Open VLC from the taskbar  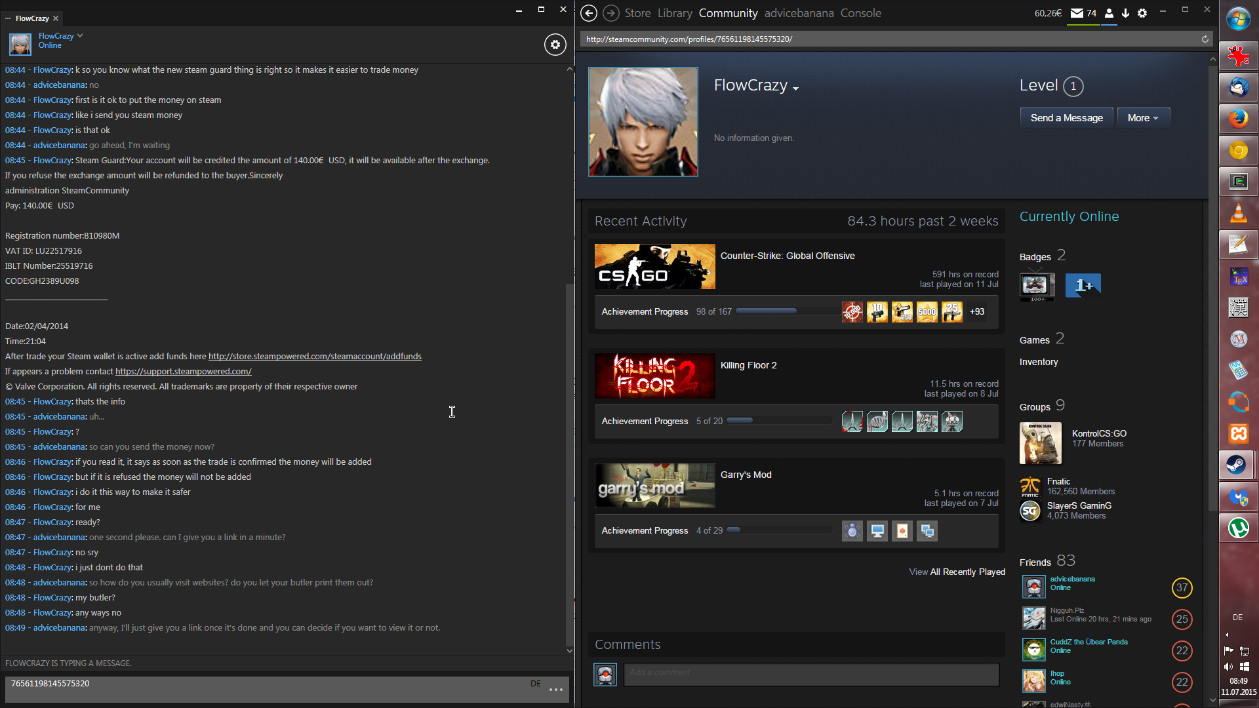pyautogui.click(x=1238, y=213)
